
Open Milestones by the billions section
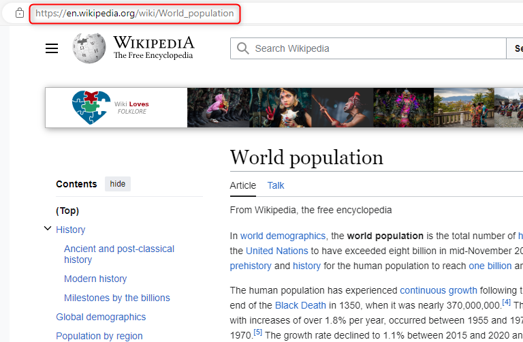click(x=117, y=298)
